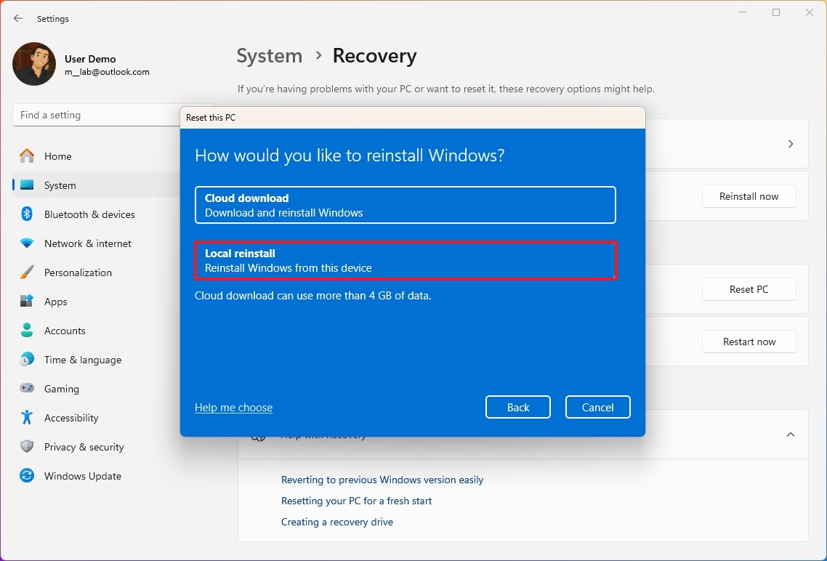Click the Personalization paintbrush icon
The height and width of the screenshot is (561, 827).
click(27, 272)
